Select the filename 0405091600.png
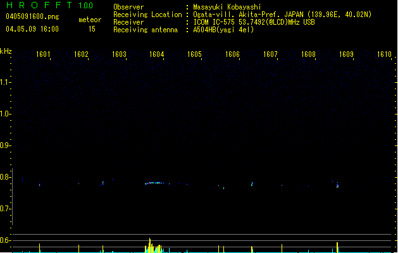The width and height of the screenshot is (398, 253). (32, 16)
